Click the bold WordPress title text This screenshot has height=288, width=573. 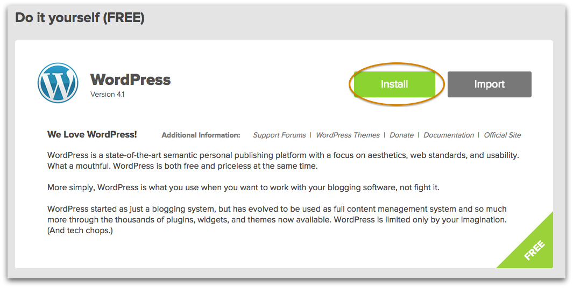click(x=130, y=80)
